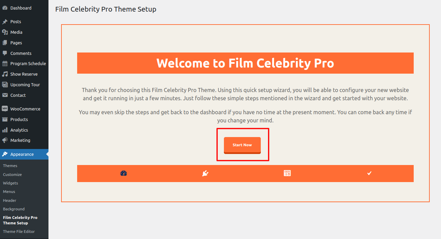This screenshot has height=239, width=441.
Task: Open the Widgets submenu link
Action: (x=11, y=183)
